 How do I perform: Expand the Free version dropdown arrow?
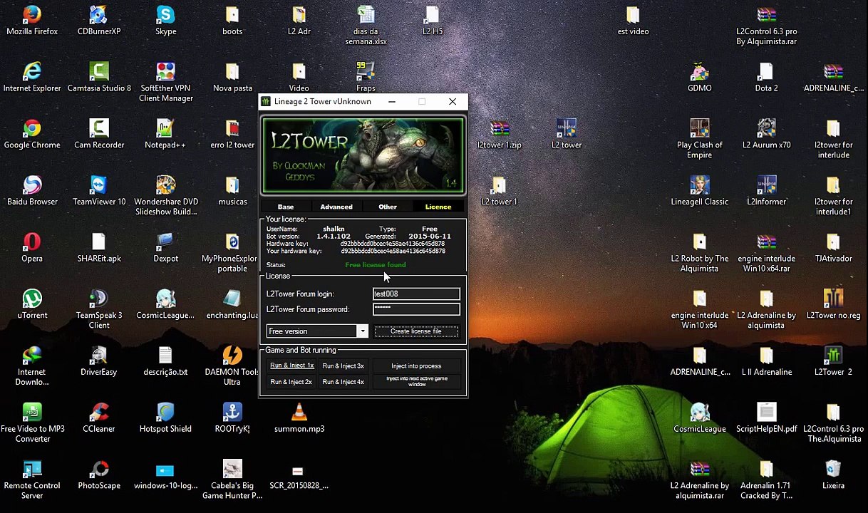(362, 331)
